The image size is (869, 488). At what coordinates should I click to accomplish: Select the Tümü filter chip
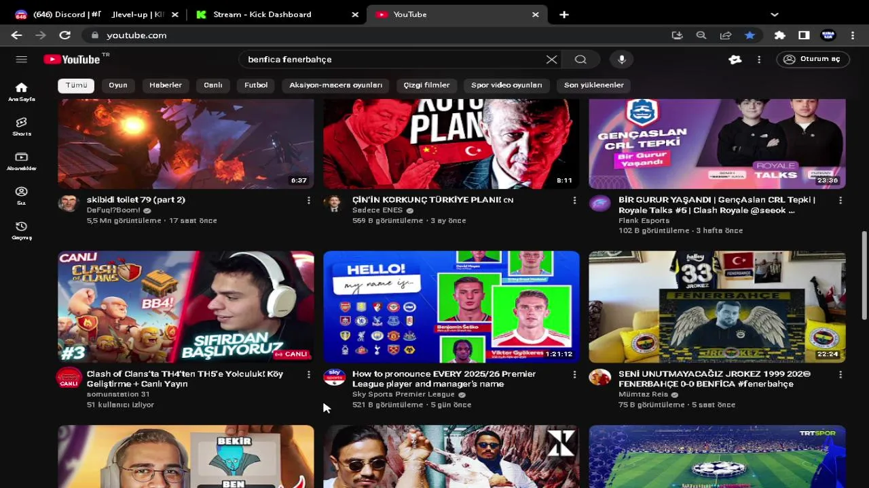pyautogui.click(x=77, y=85)
